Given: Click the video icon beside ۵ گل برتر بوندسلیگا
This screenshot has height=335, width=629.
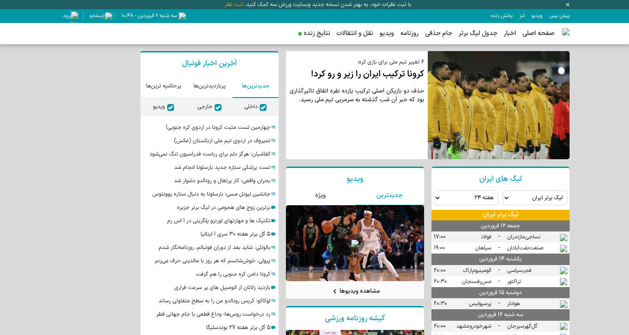Looking at the screenshot, I should tap(274, 328).
